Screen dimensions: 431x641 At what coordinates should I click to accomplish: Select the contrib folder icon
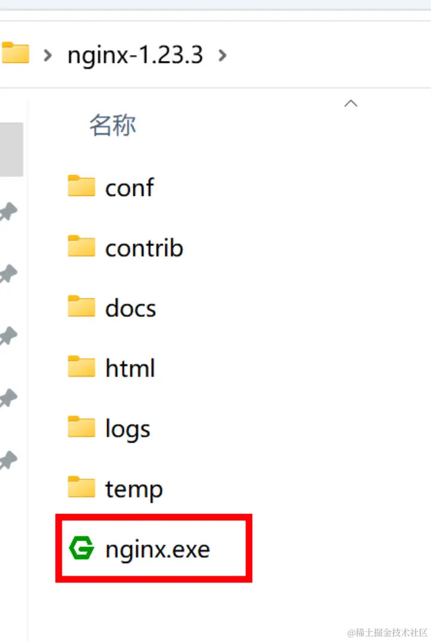81,246
